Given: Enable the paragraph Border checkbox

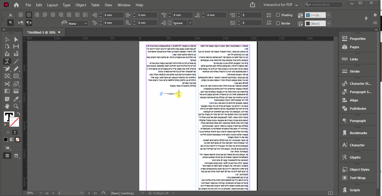Looking at the screenshot, I should pyautogui.click(x=278, y=23).
